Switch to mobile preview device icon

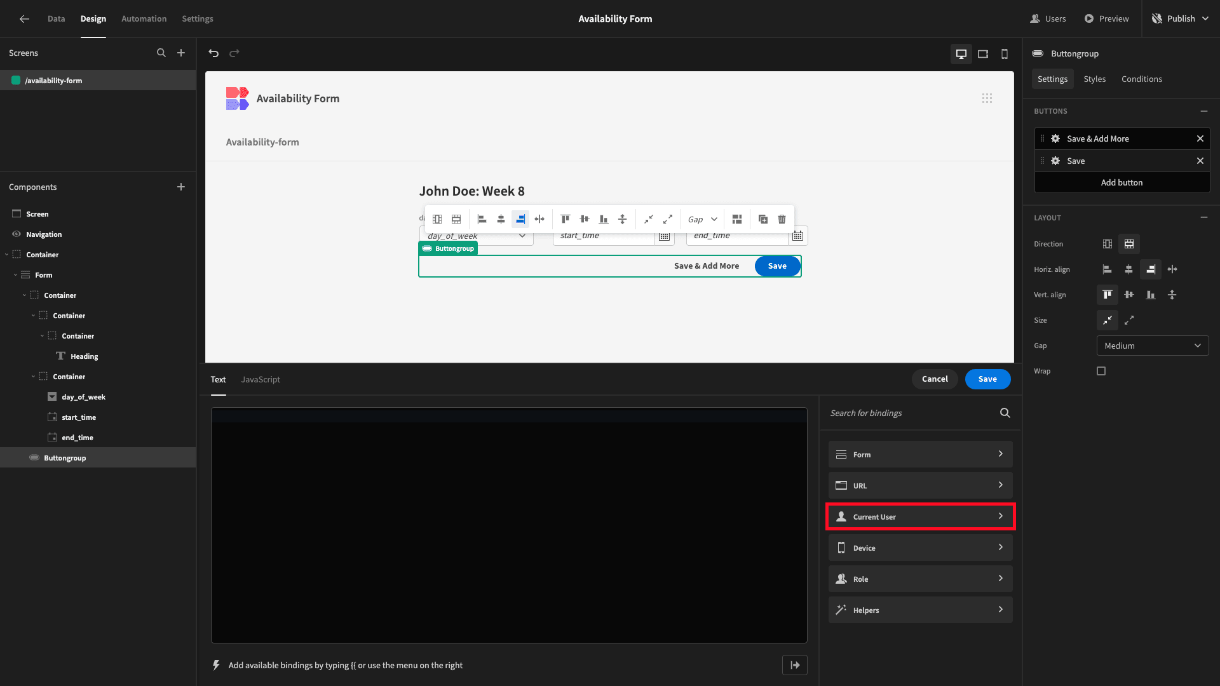[x=1005, y=54]
